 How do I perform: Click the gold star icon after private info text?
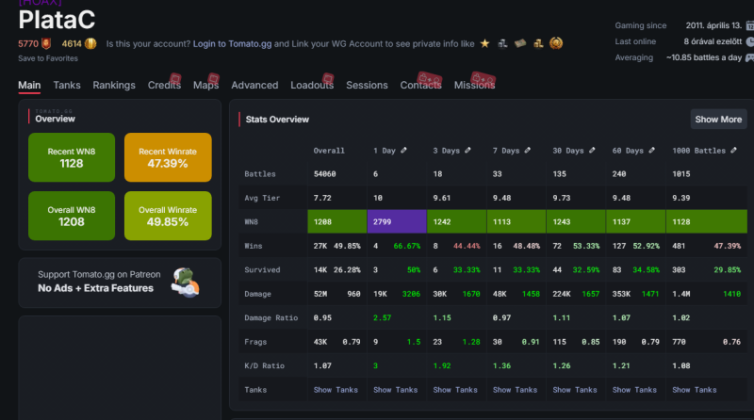tap(484, 43)
